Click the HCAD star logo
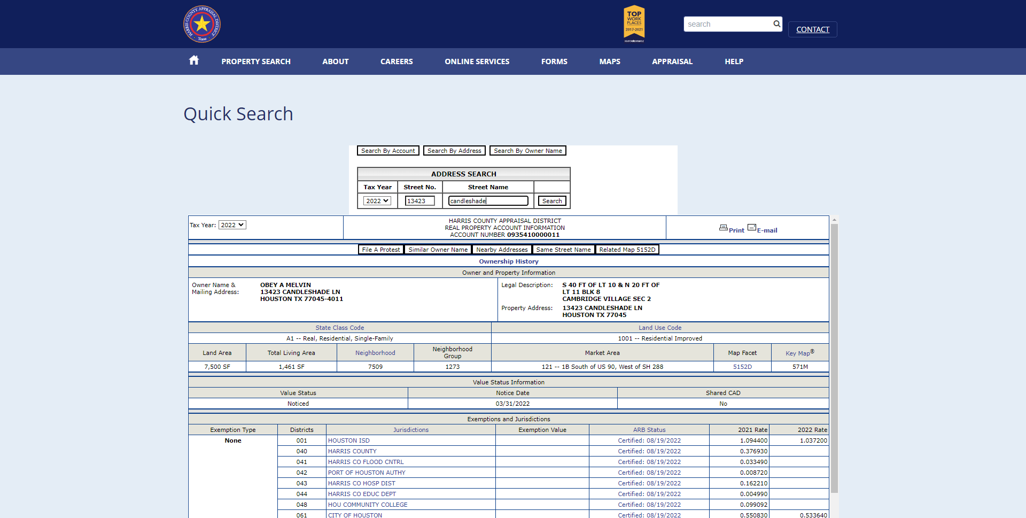Viewport: 1026px width, 518px height. pos(202,24)
